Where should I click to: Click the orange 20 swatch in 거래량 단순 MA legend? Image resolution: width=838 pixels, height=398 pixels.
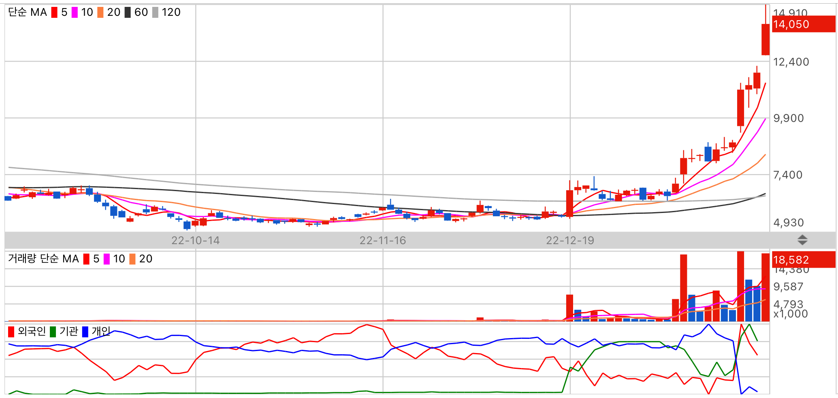coord(132,259)
